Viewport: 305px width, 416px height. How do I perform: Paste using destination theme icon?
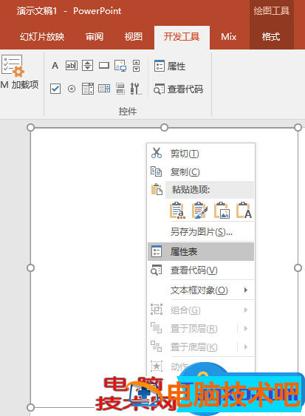point(177,211)
